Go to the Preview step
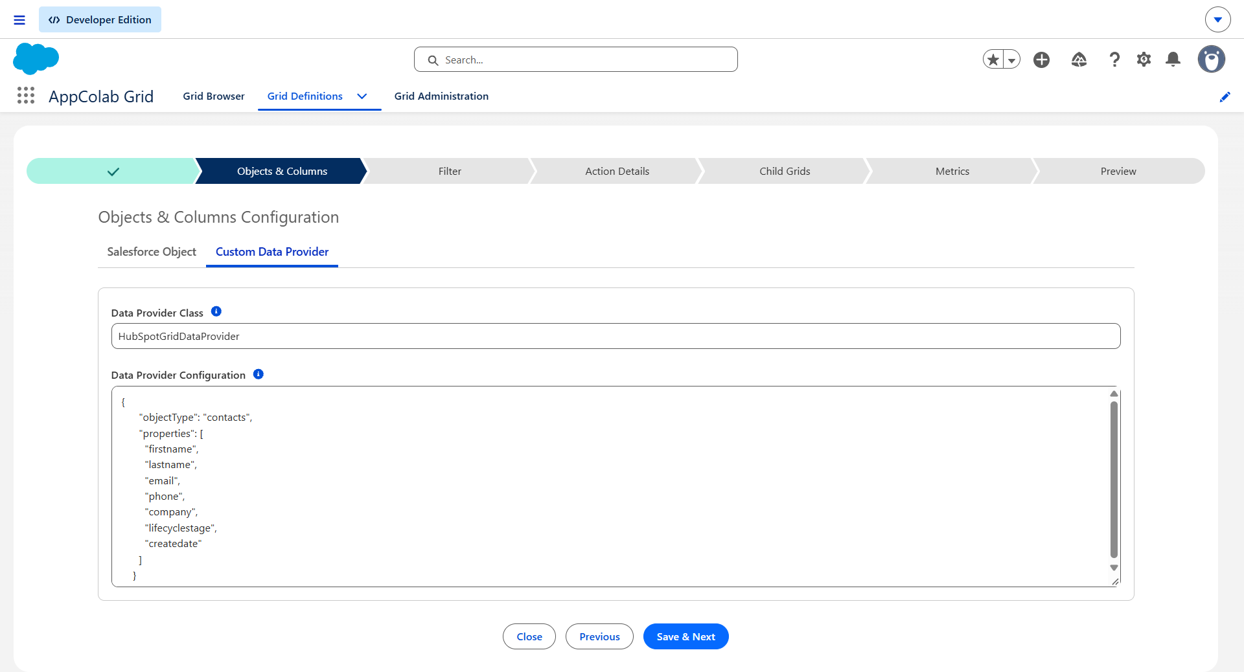 pyautogui.click(x=1118, y=171)
